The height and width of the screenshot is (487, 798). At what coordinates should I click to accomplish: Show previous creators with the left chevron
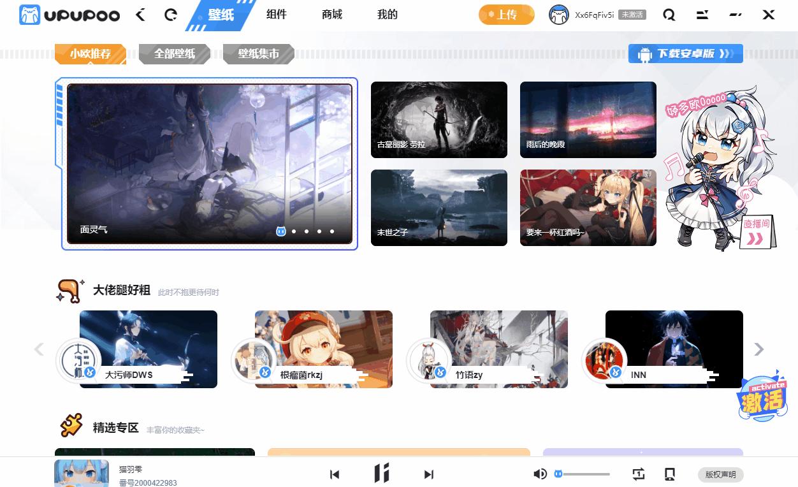[x=40, y=349]
